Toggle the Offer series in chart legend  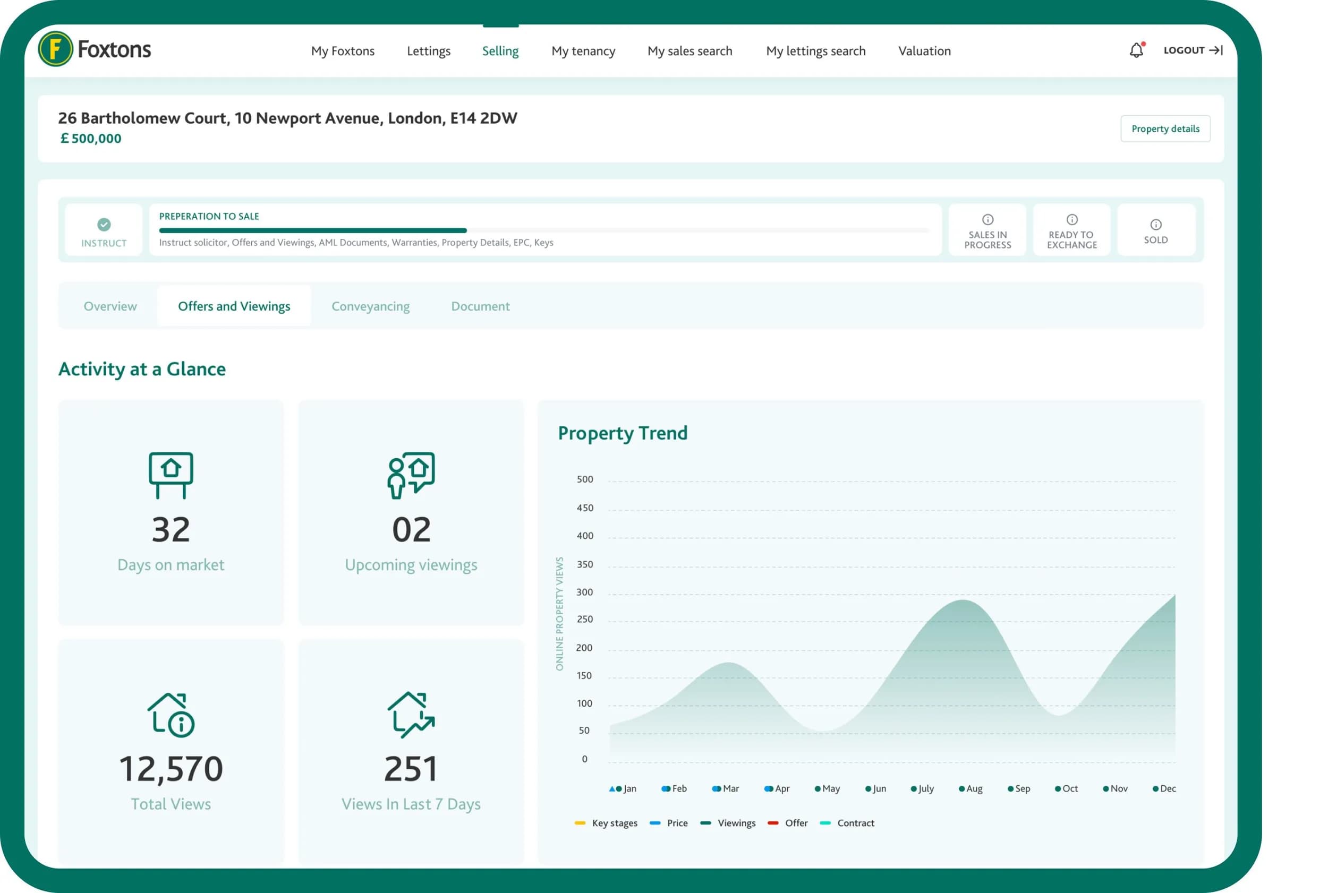788,823
